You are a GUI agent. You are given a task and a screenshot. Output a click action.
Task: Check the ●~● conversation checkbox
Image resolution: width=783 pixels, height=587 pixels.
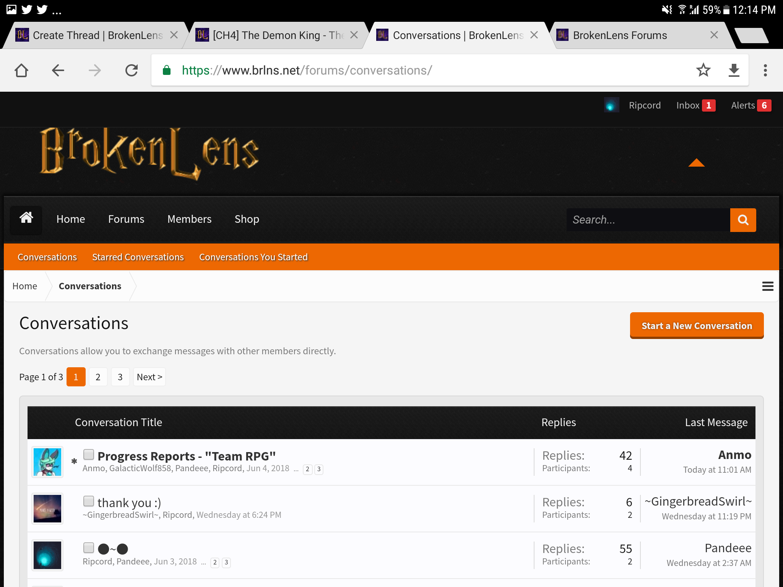tap(89, 548)
